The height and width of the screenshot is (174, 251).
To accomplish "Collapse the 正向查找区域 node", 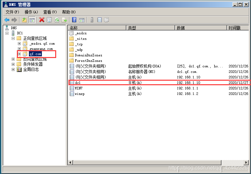I will click(13, 38).
